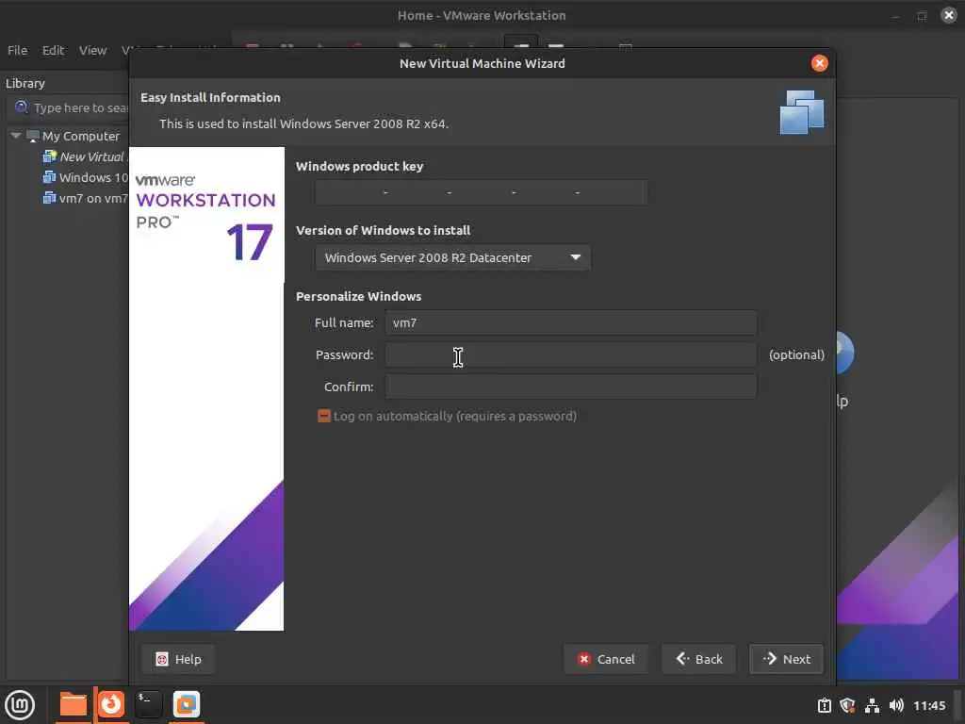Close the VMware Workstation main window
Screen dimensions: 965x724
coord(949,15)
